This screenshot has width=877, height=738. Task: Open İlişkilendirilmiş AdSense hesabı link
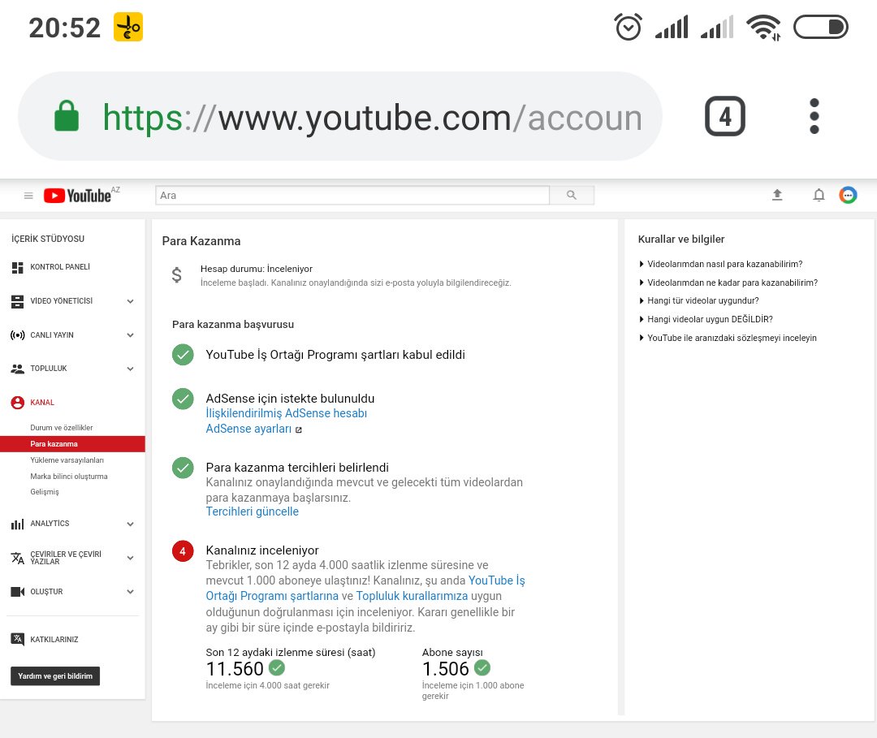pos(287,413)
